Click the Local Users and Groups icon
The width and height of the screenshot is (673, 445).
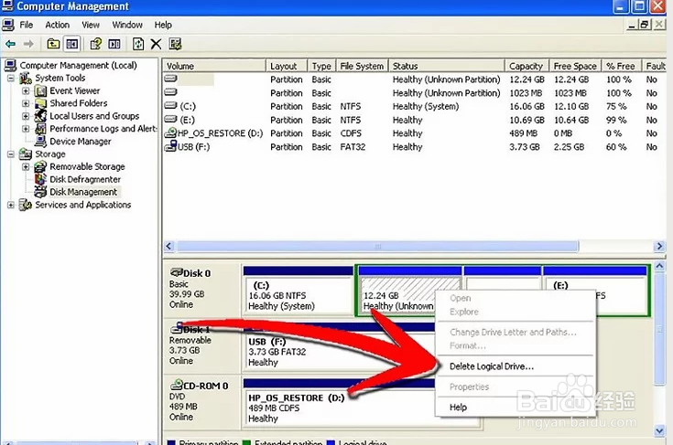tap(40, 116)
